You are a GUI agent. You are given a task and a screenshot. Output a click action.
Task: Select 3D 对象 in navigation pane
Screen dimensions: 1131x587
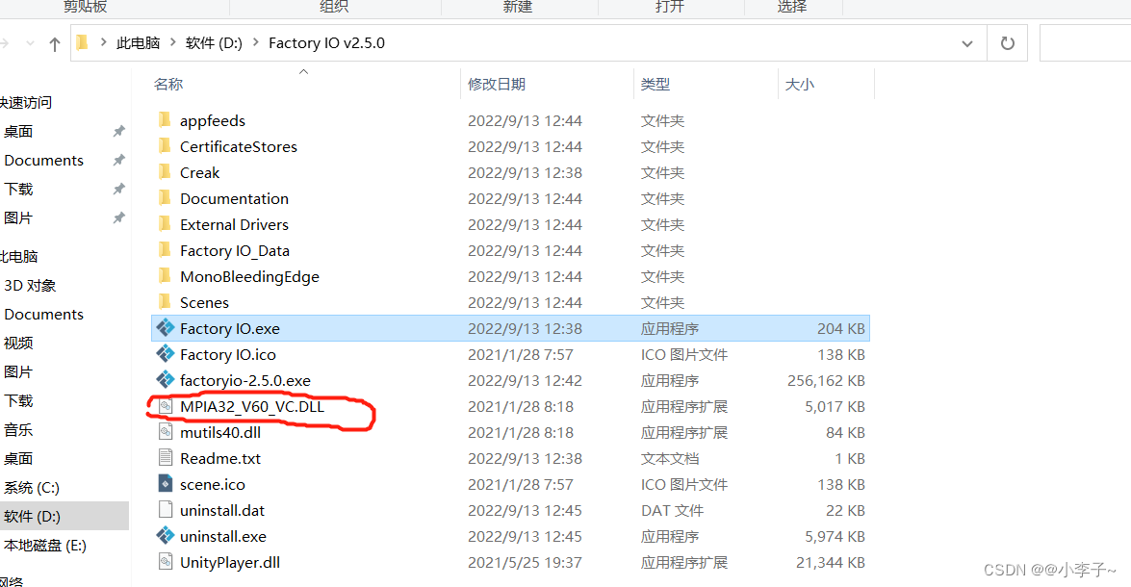(30, 286)
